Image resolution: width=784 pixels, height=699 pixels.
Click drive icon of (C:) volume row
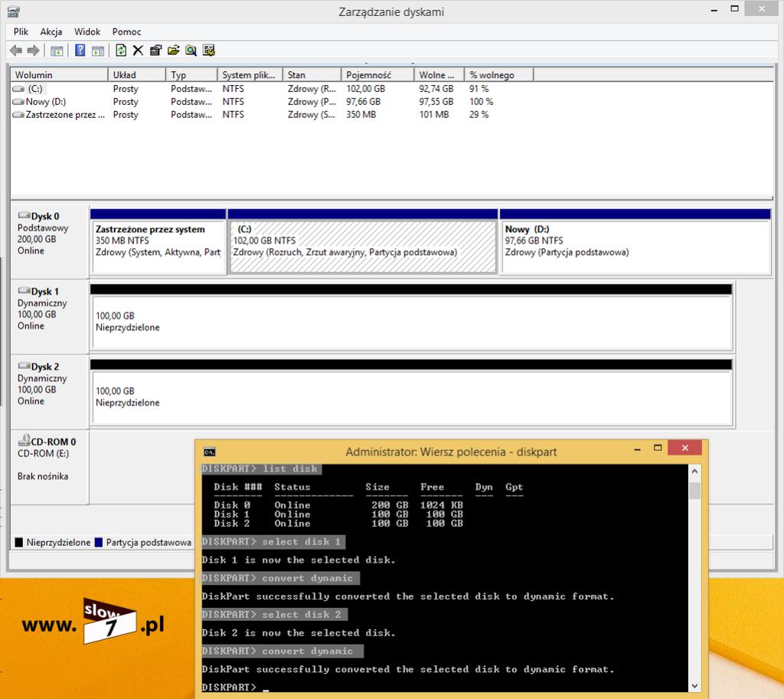click(x=18, y=89)
